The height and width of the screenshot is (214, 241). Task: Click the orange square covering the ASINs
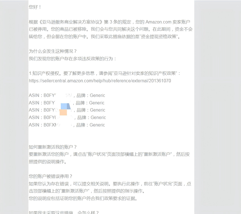[63, 112]
